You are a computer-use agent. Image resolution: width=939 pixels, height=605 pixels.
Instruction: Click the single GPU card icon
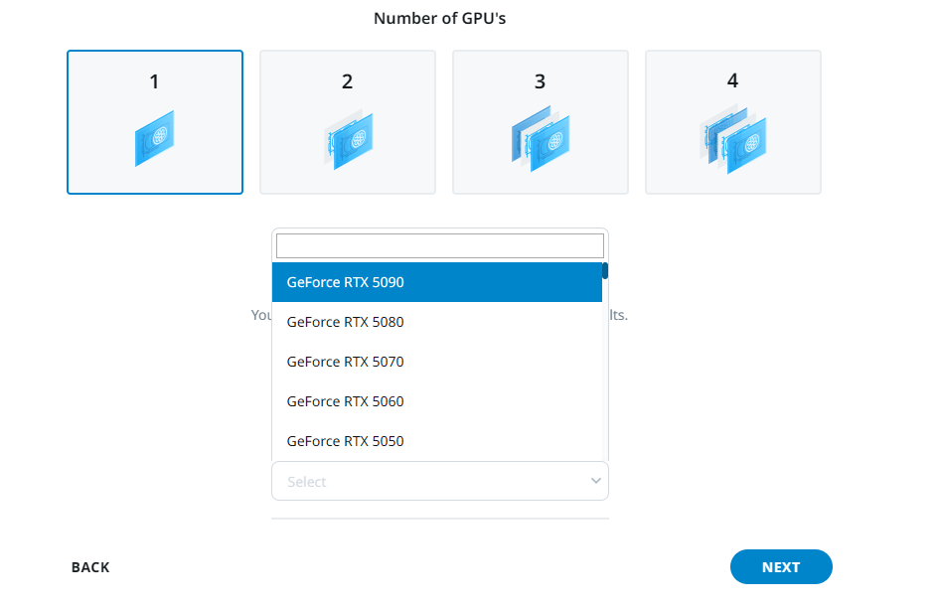pos(154,138)
